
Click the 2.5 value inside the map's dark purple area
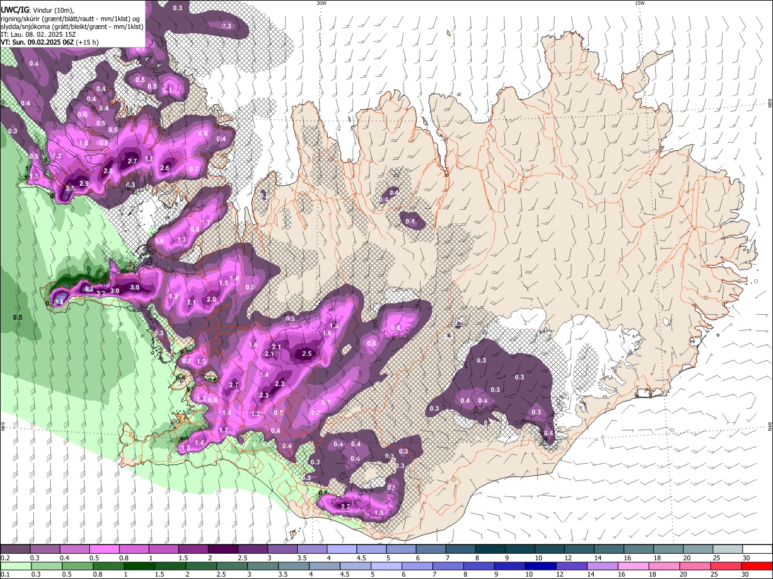(307, 353)
